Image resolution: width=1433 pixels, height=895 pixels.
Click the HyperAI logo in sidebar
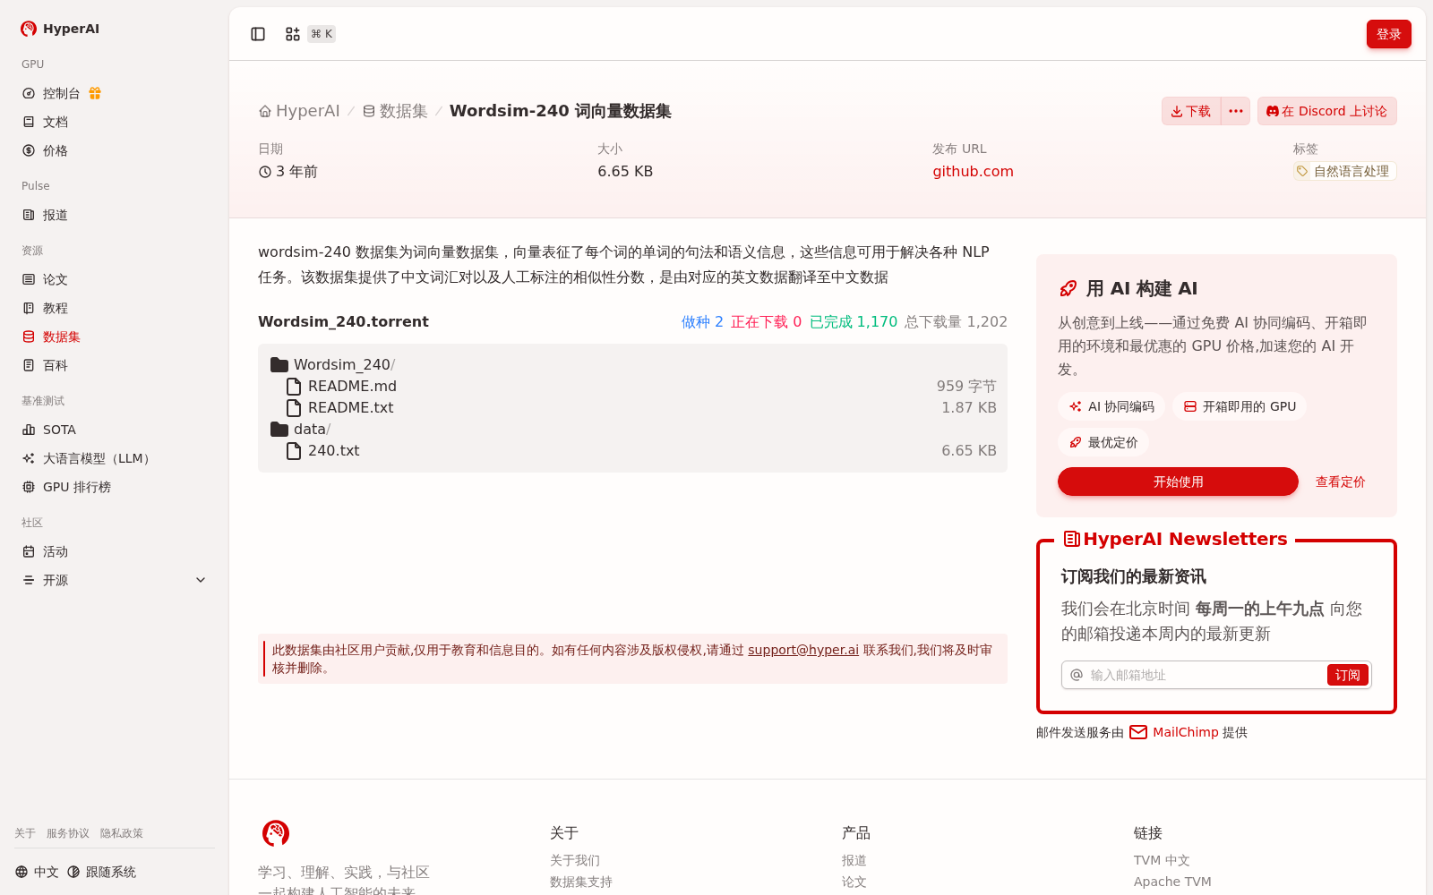59,29
